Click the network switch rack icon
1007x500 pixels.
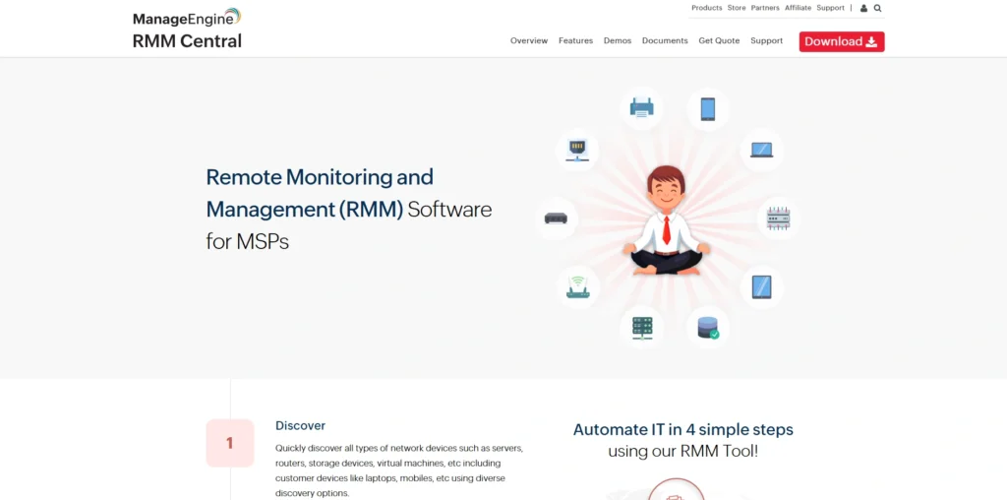(x=779, y=219)
